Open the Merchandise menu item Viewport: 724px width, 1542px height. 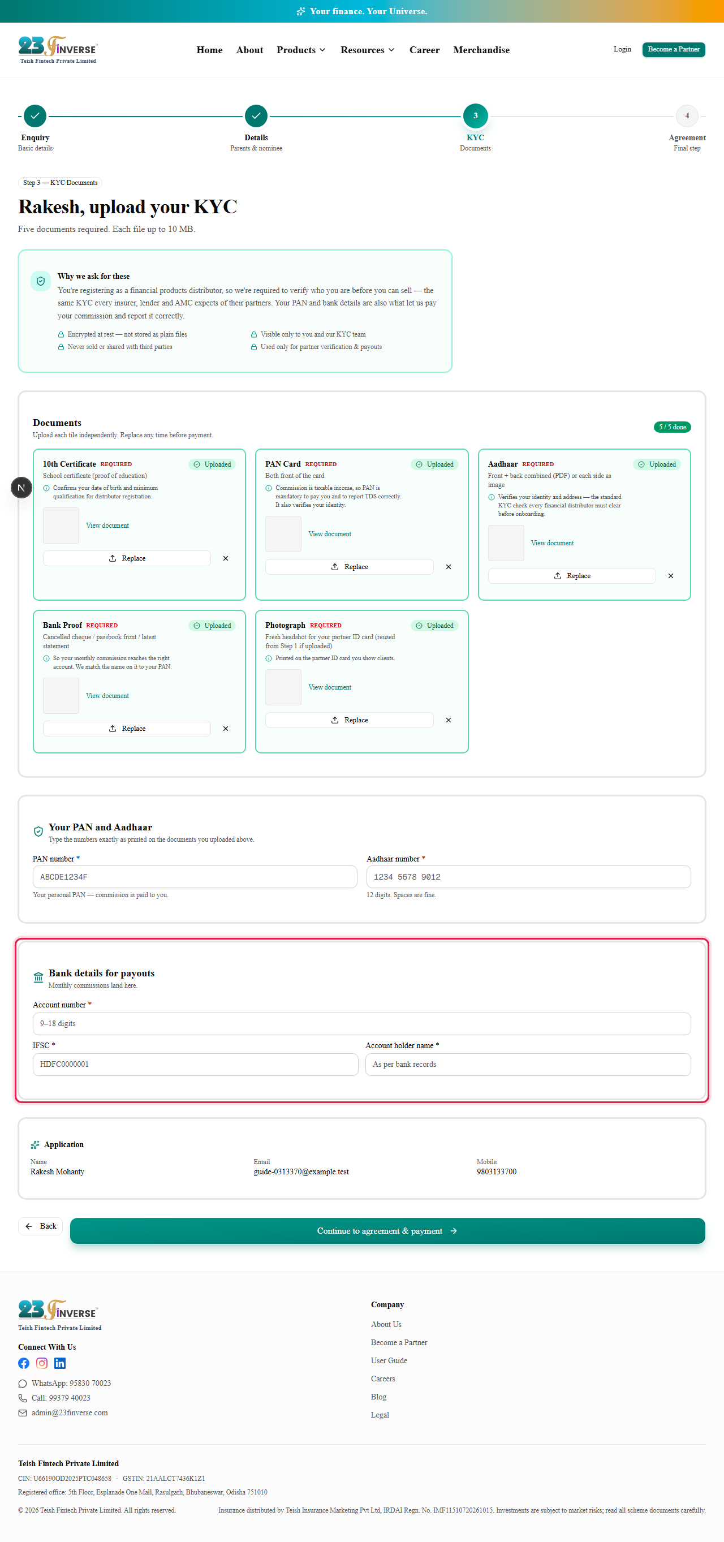(x=481, y=50)
